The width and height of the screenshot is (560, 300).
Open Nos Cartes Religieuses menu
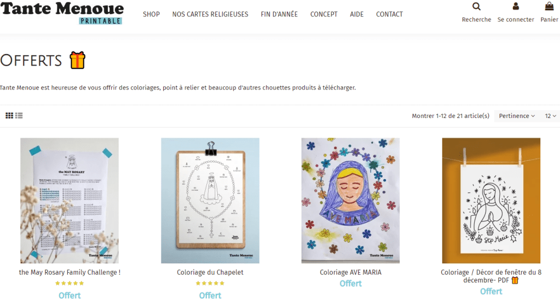[x=210, y=14]
